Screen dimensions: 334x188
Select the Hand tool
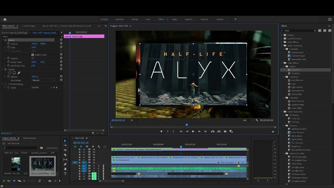[65, 169]
